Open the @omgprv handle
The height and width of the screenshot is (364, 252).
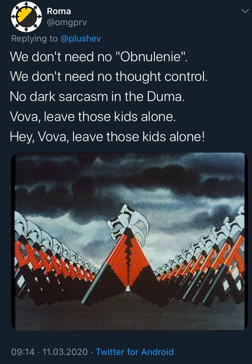coord(67,22)
